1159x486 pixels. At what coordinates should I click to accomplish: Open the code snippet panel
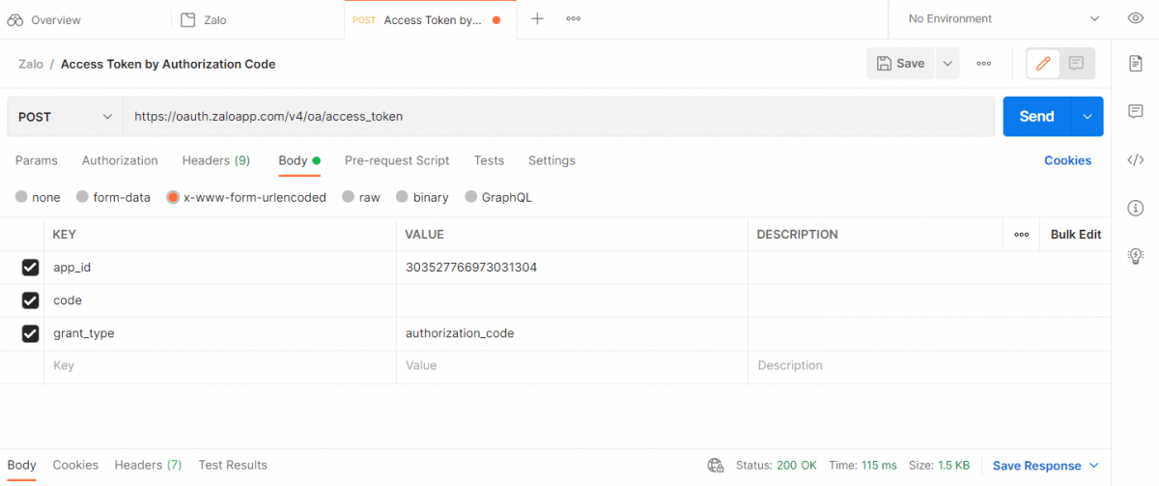[1136, 160]
